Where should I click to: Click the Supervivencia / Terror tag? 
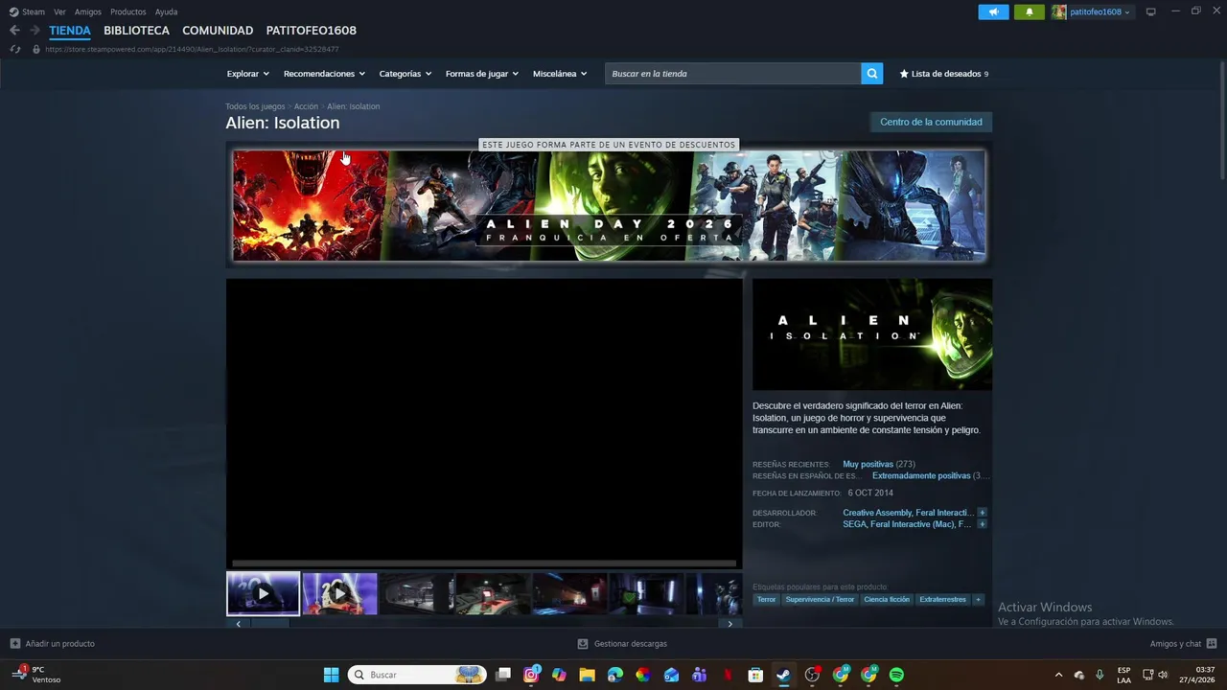[x=820, y=600]
